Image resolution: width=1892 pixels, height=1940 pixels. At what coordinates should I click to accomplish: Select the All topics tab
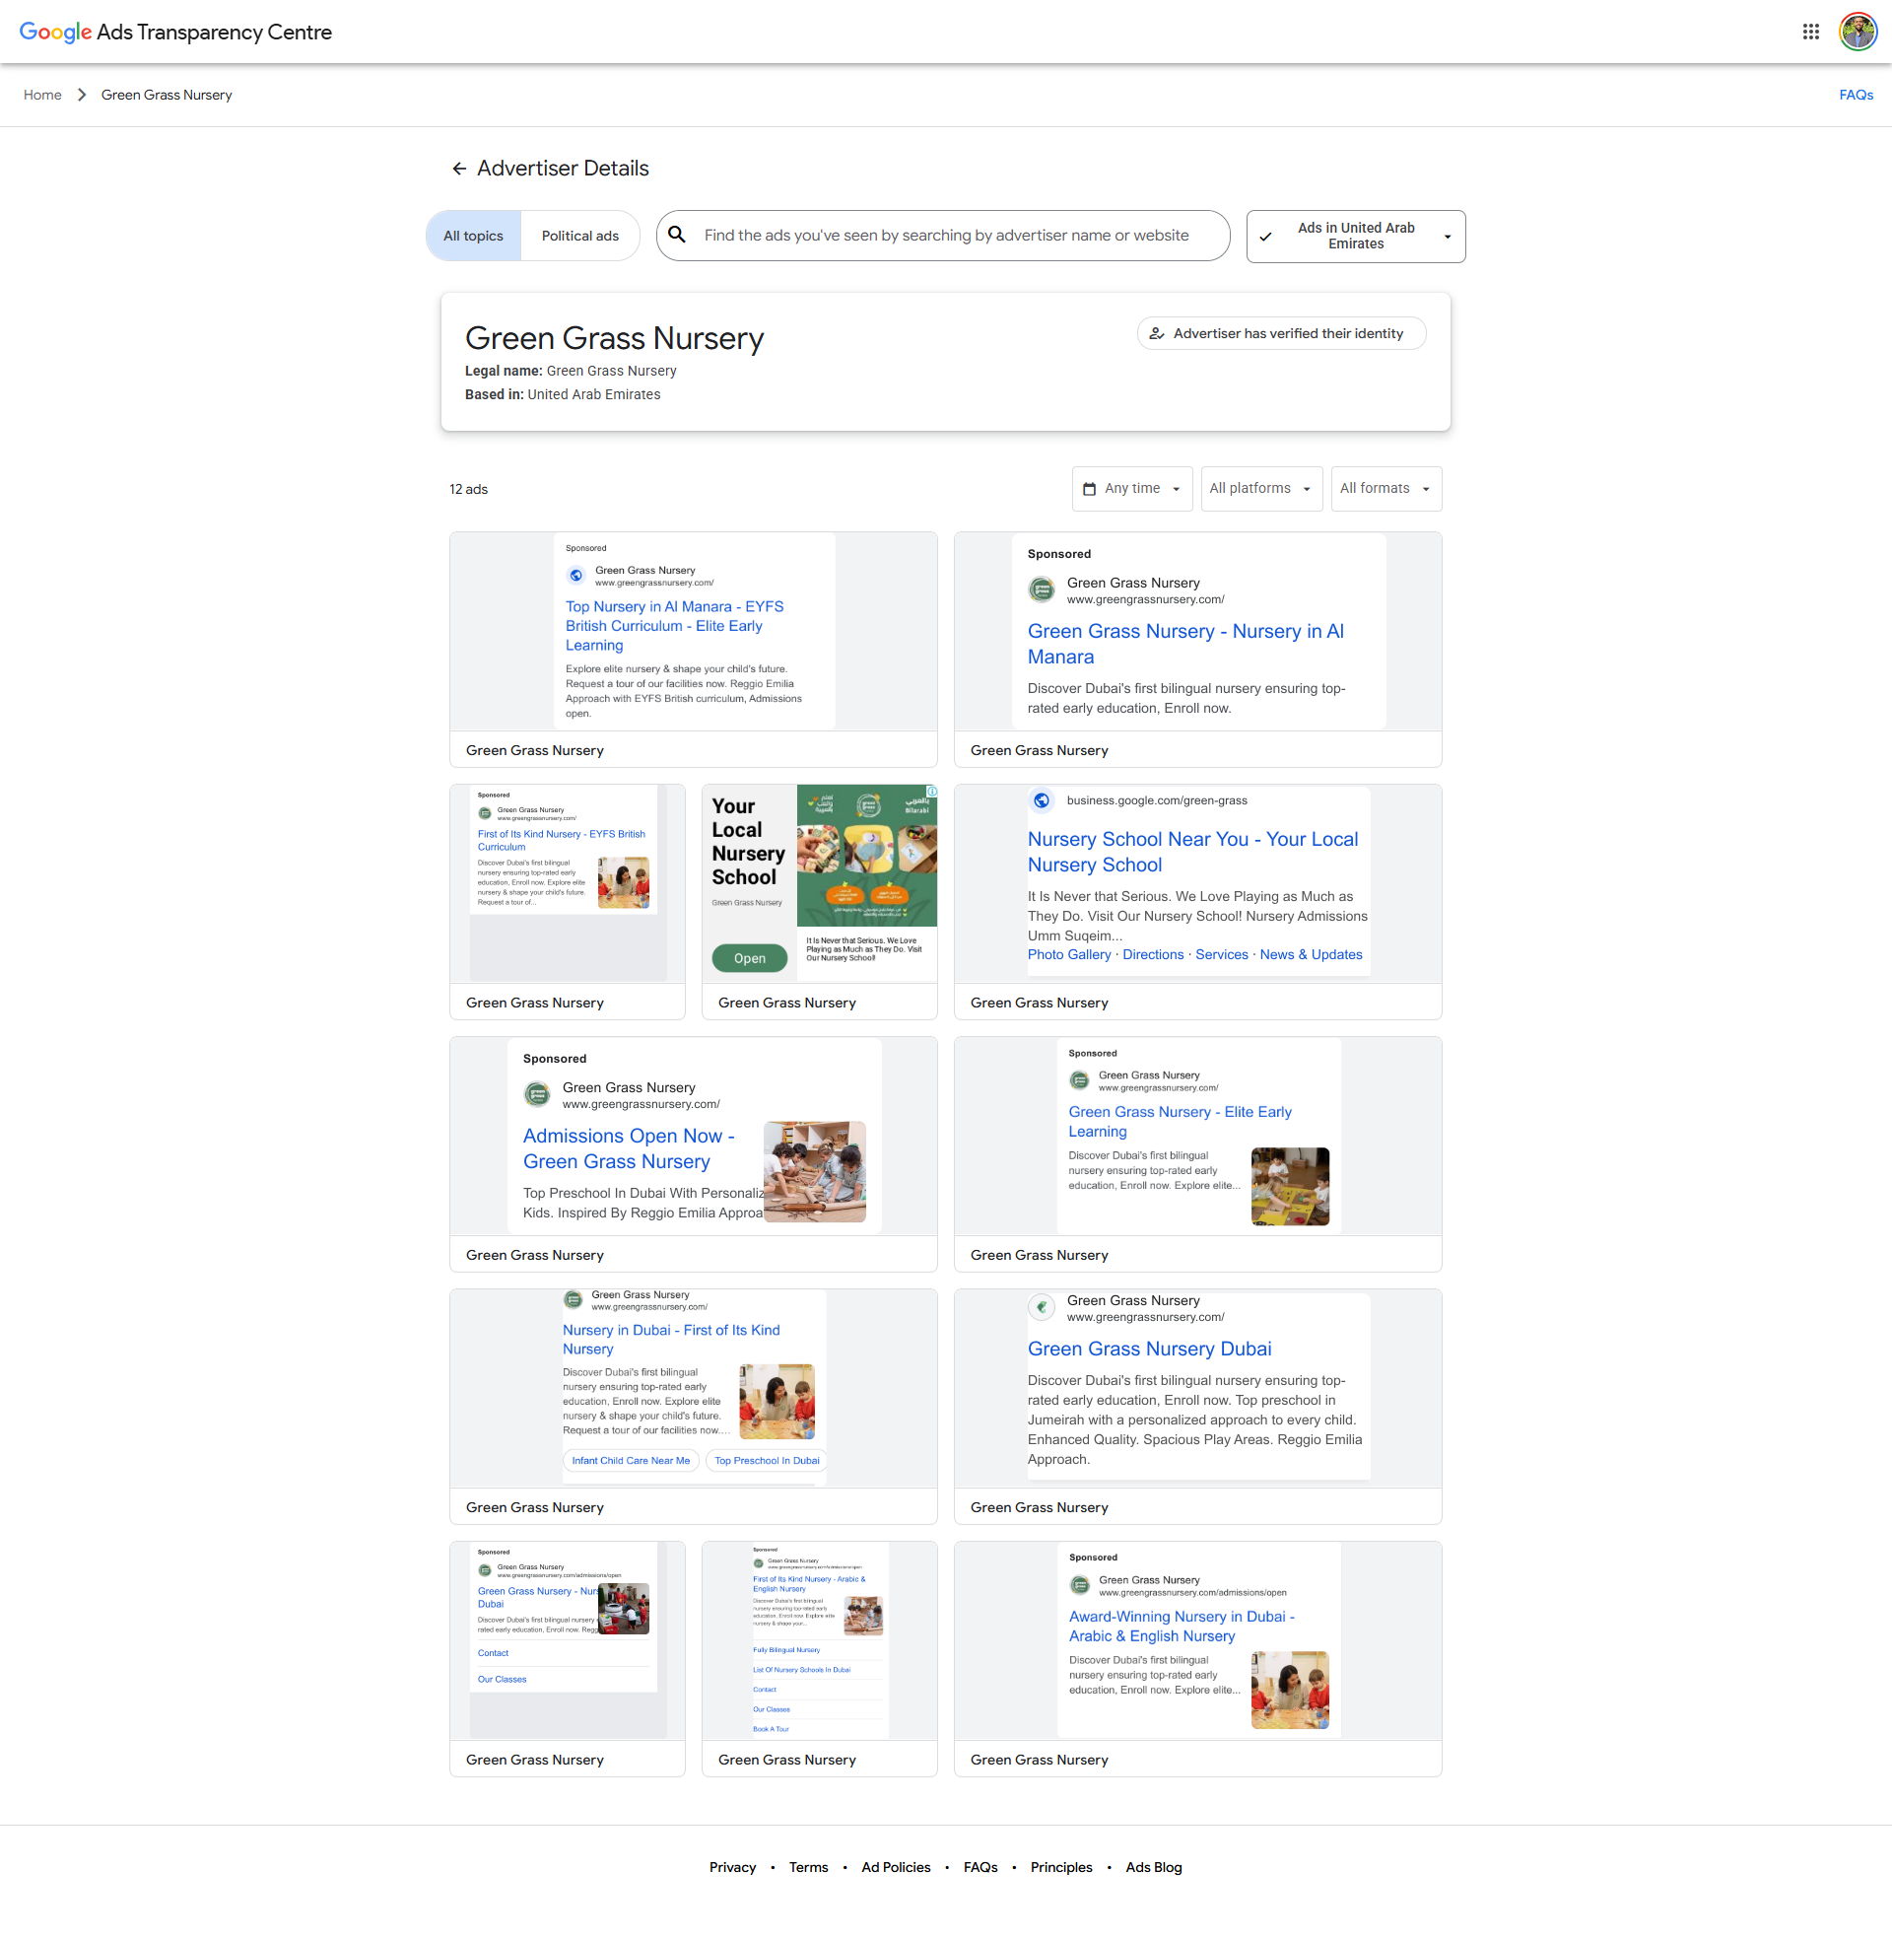click(473, 236)
